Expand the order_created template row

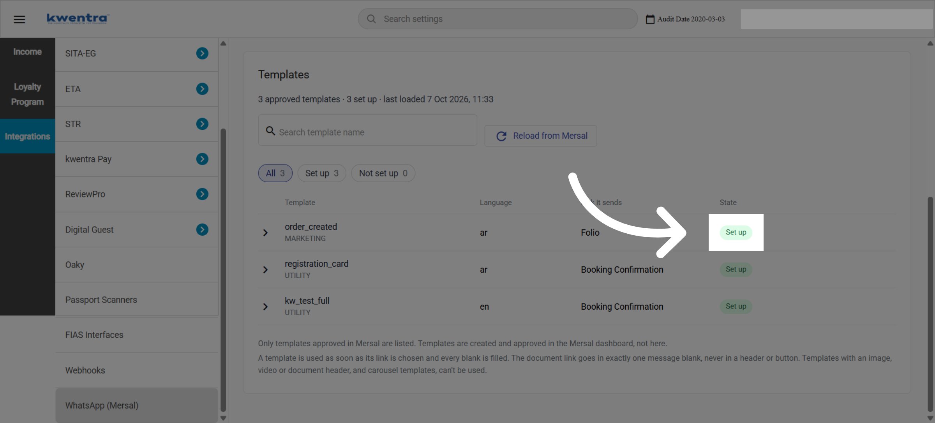coord(265,233)
